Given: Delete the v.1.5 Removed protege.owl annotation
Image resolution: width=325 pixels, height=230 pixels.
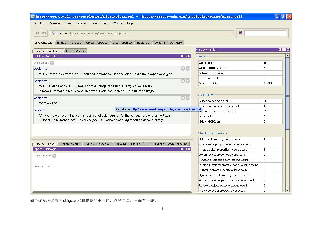Looking at the screenshot, I should pyautogui.click(x=183, y=68).
